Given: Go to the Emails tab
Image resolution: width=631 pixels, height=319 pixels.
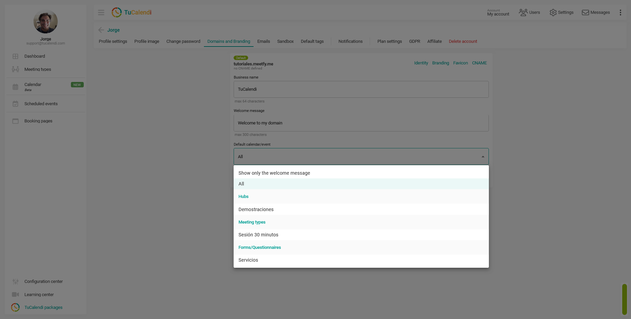Looking at the screenshot, I should click(264, 41).
